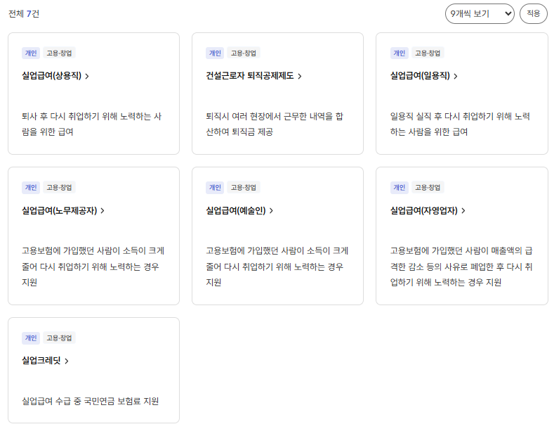Open the 실업크레딧 title link
Viewport: 554px width, 429px height.
point(41,361)
